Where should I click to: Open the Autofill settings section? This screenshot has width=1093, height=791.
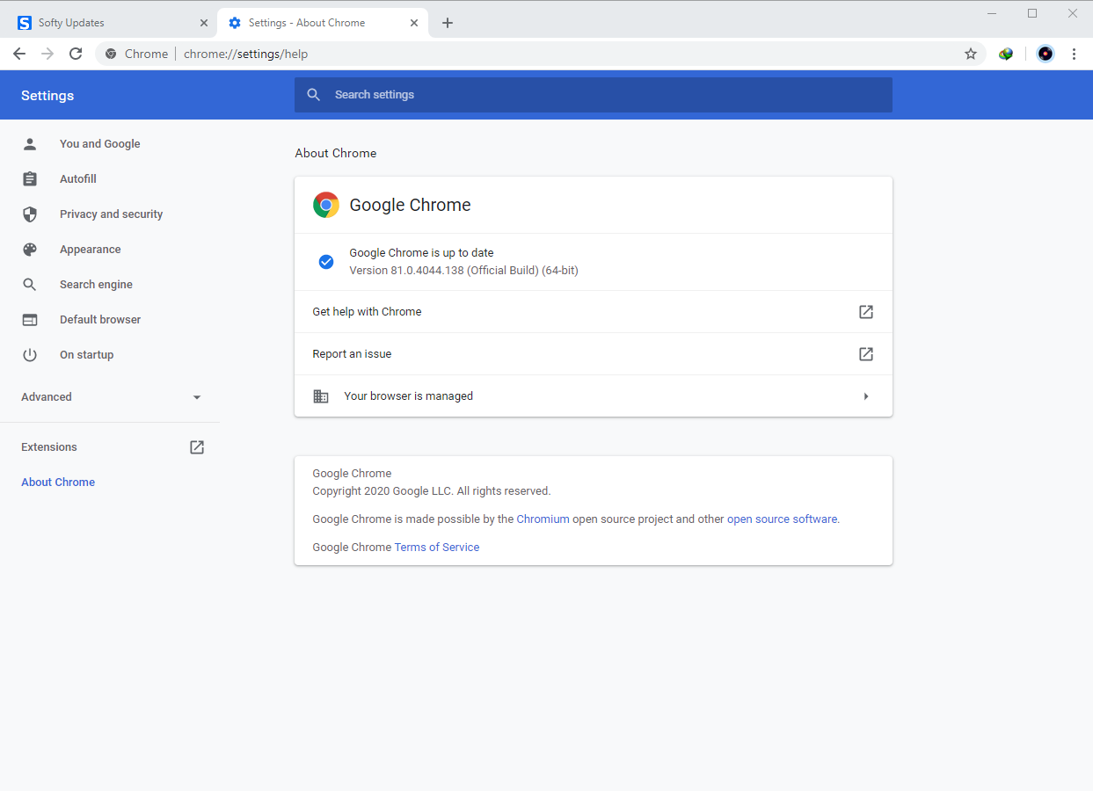[78, 179]
